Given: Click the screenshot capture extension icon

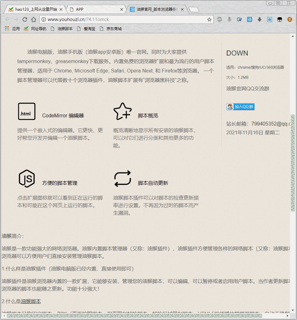Looking at the screenshot, I should [x=269, y=19].
